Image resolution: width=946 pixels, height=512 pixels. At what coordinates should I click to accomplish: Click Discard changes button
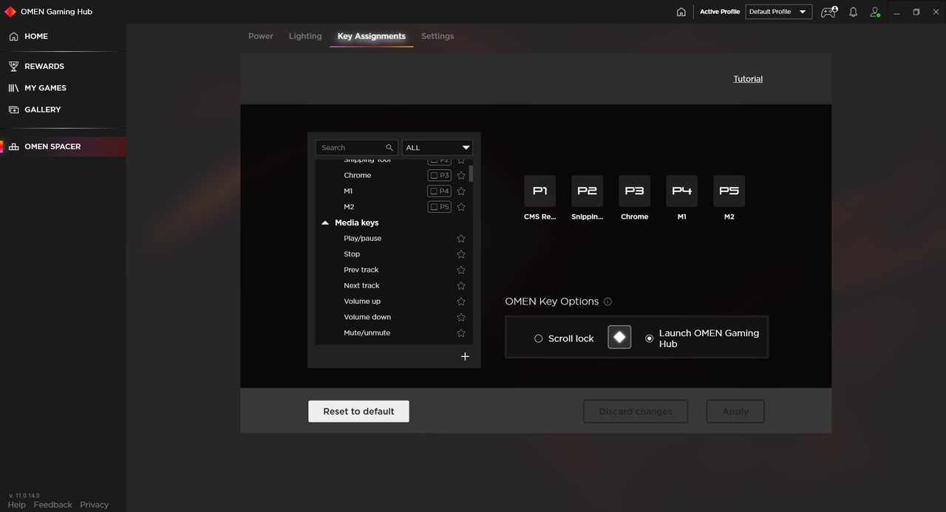pyautogui.click(x=636, y=412)
